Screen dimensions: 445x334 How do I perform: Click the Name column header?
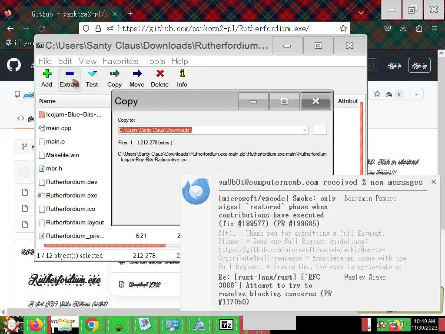[71, 101]
